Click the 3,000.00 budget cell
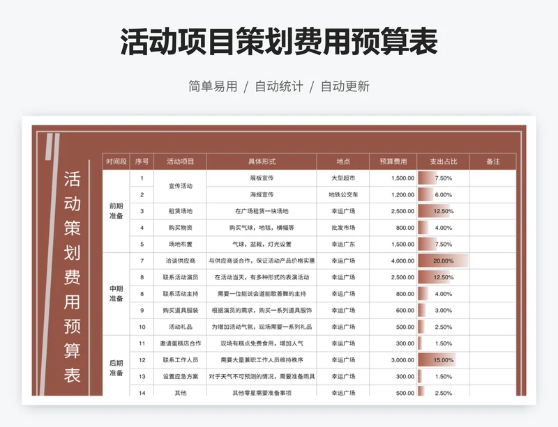Screen dimensions: 558x427 point(393,360)
